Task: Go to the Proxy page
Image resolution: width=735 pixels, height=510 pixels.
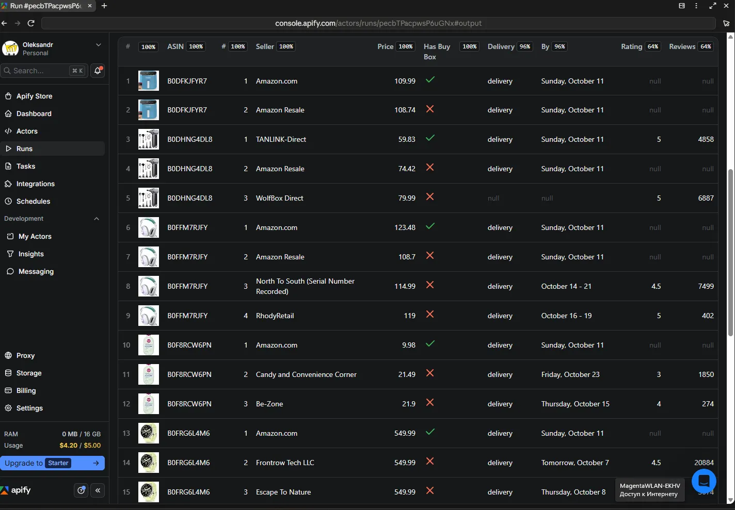Action: click(x=25, y=355)
